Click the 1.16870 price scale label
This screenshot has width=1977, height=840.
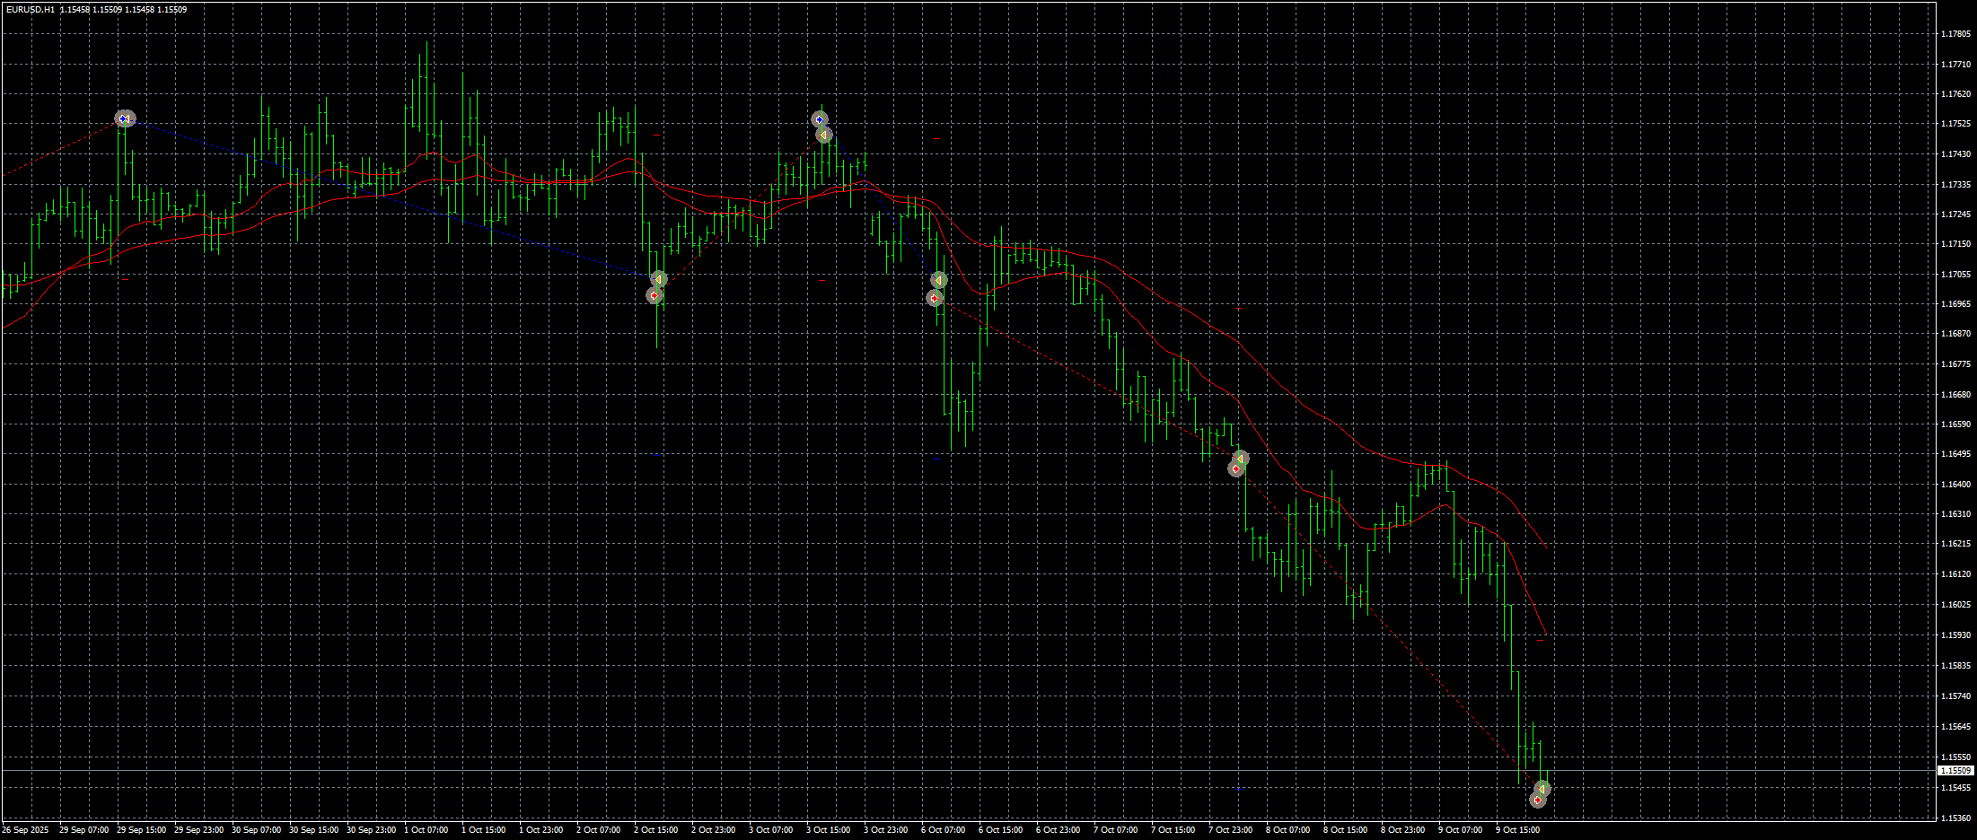[x=1955, y=334]
